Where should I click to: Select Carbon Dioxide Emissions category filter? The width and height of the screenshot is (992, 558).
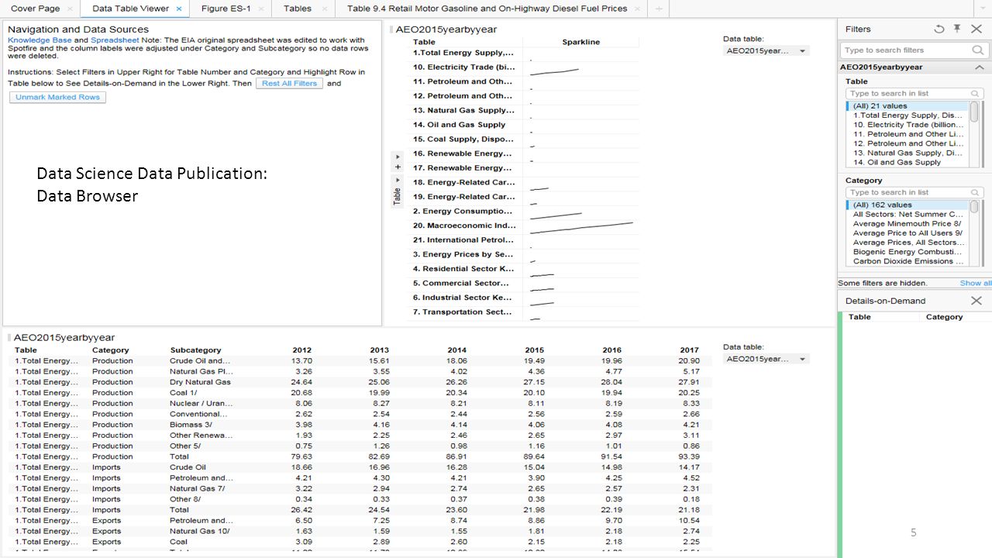tap(908, 261)
